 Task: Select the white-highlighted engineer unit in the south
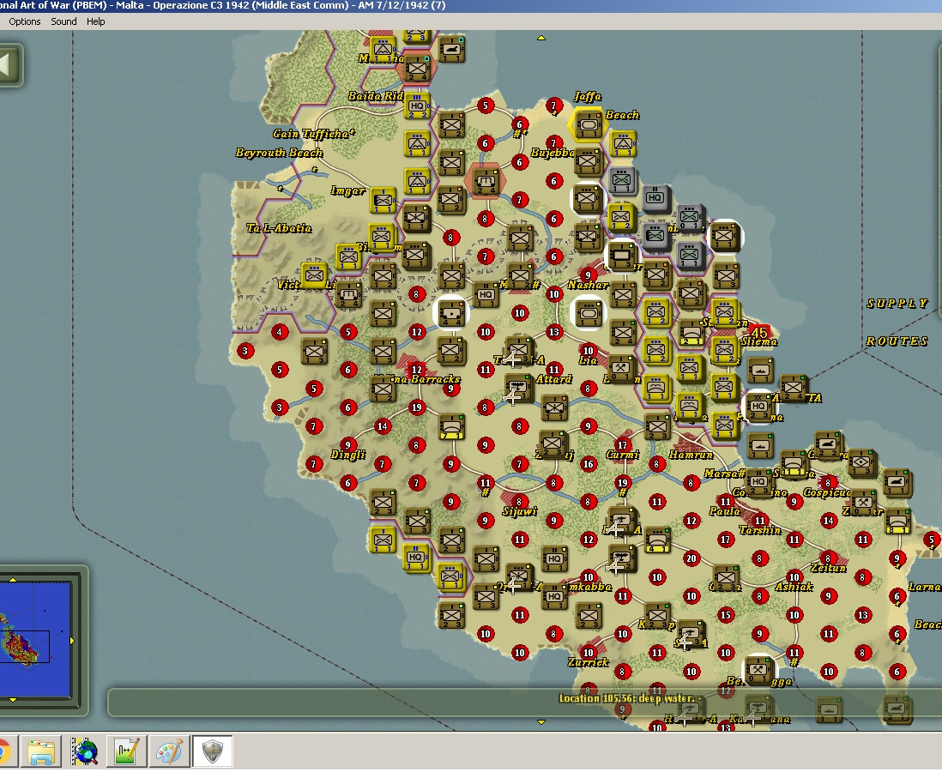[x=758, y=669]
